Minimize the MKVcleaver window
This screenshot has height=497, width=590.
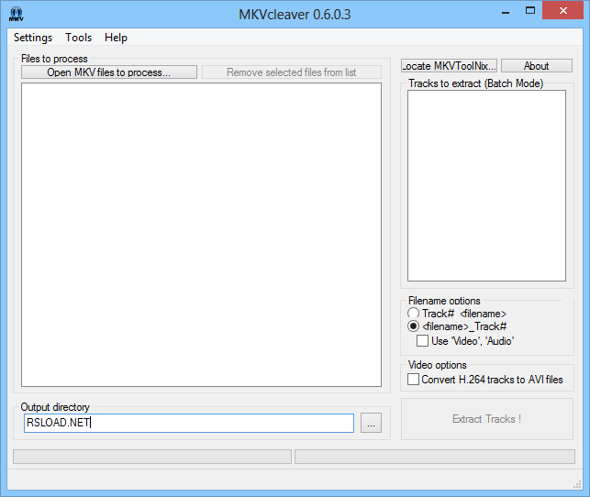coord(506,11)
